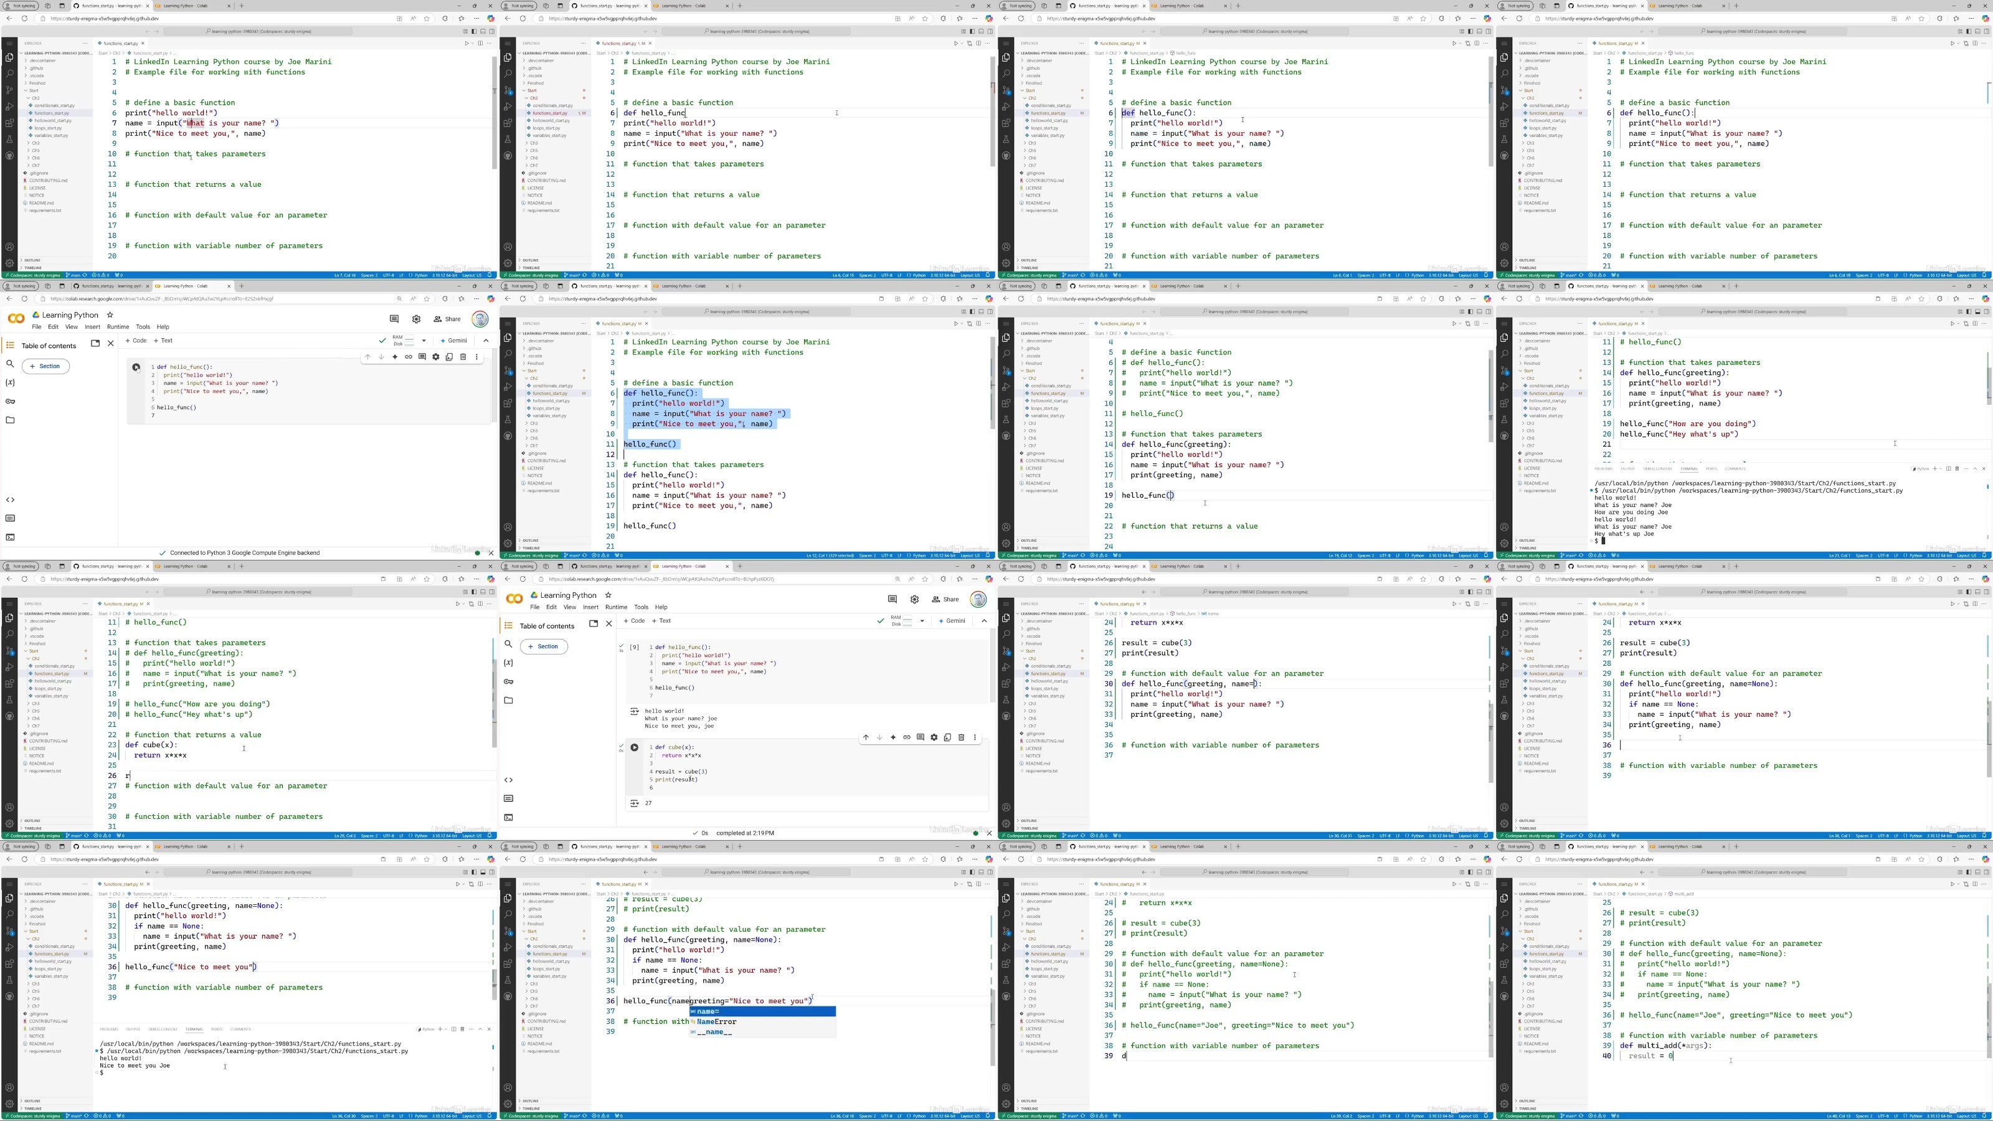The height and width of the screenshot is (1121, 1993).
Task: Select 'NameError' in the autocomplete suggestion popup
Action: click(x=763, y=1022)
